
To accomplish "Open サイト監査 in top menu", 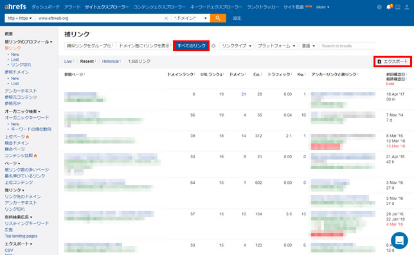I will tap(294, 7).
